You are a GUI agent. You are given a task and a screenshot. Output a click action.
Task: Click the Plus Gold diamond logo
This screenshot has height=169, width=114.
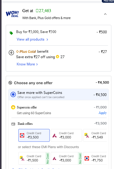point(17,51)
